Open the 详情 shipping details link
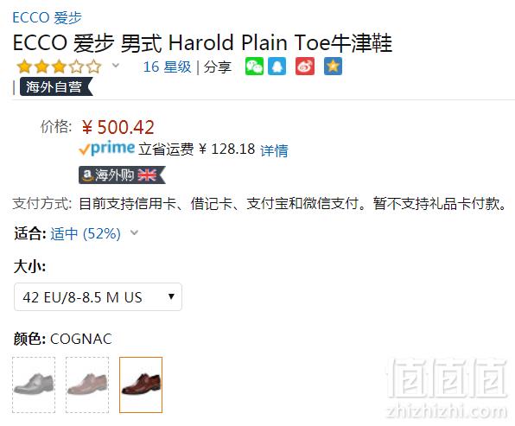 point(274,150)
